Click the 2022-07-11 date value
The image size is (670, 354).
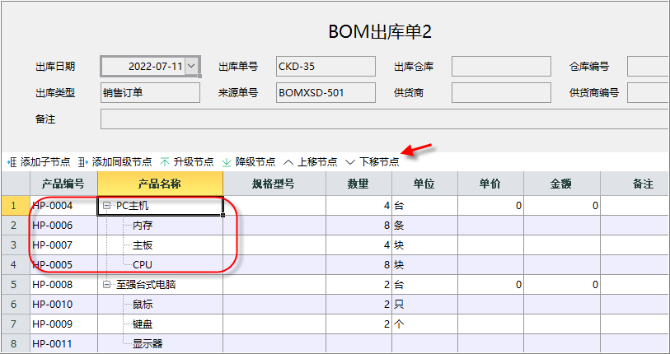tap(156, 67)
